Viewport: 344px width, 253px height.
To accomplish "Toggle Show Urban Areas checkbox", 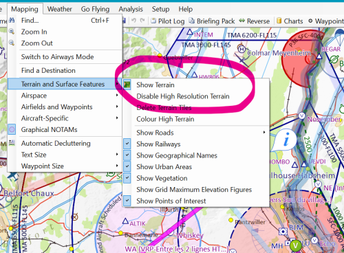I will click(x=127, y=166).
